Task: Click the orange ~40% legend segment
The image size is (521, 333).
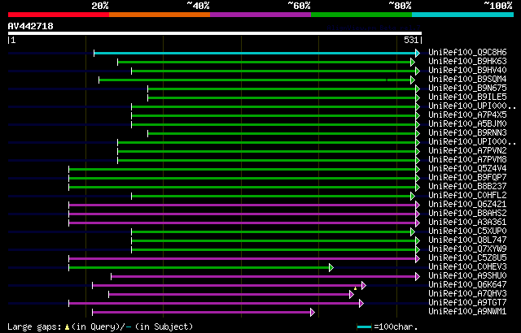Action: 160,15
